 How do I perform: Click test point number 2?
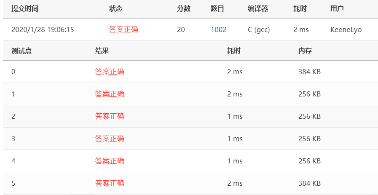tap(13, 116)
